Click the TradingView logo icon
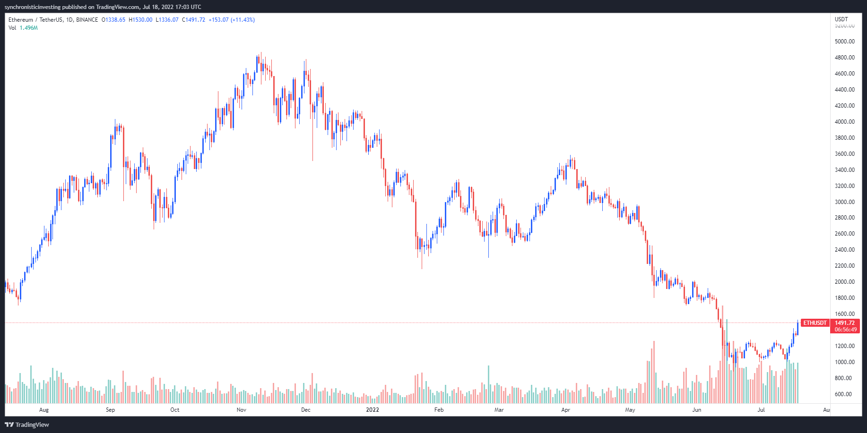 (9, 425)
